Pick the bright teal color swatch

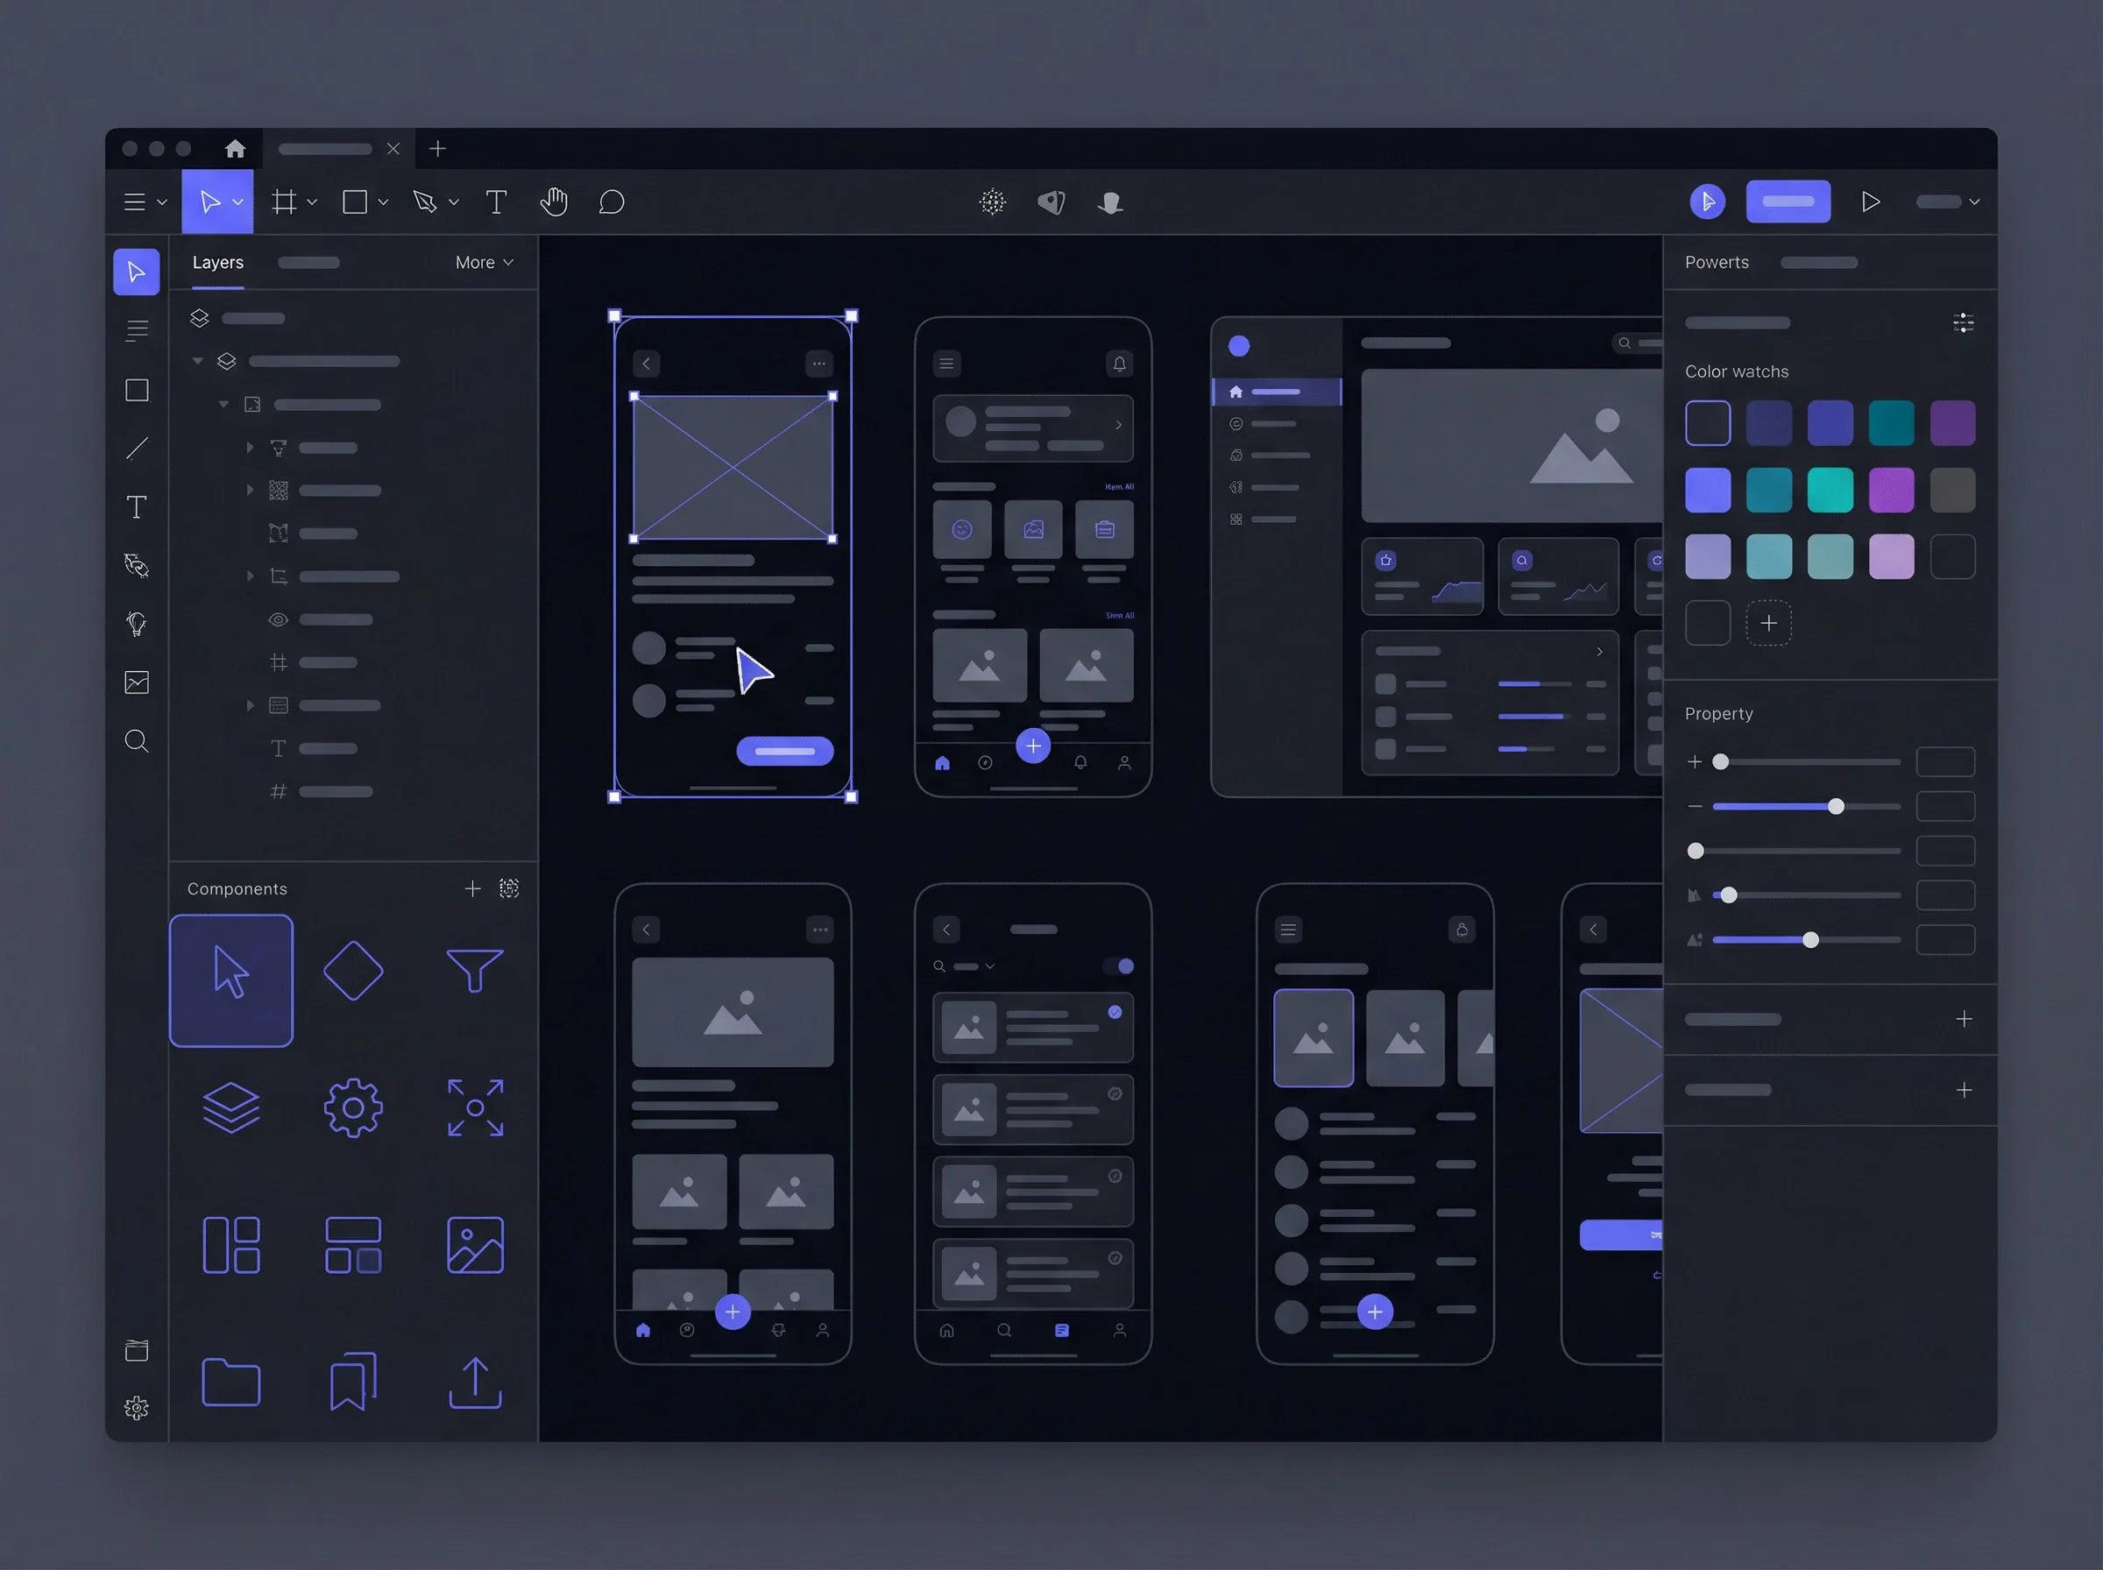coord(1830,491)
